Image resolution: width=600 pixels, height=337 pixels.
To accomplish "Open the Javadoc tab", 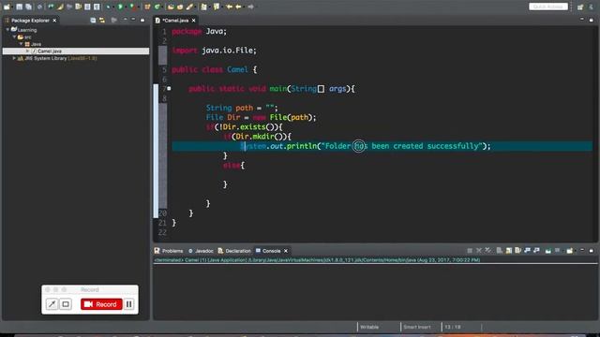I will (201, 251).
